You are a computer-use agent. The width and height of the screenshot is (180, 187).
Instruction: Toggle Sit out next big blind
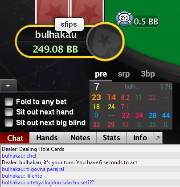point(8,123)
